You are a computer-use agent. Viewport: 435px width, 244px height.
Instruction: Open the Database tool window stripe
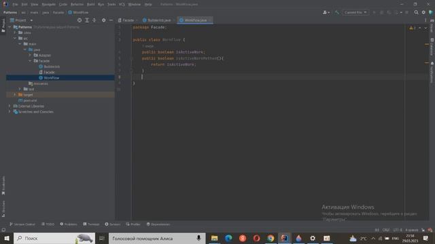point(432,47)
